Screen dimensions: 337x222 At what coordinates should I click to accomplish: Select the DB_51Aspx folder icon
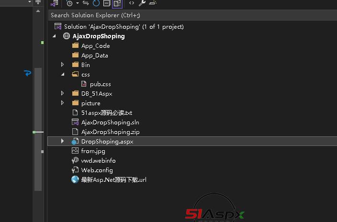75,93
